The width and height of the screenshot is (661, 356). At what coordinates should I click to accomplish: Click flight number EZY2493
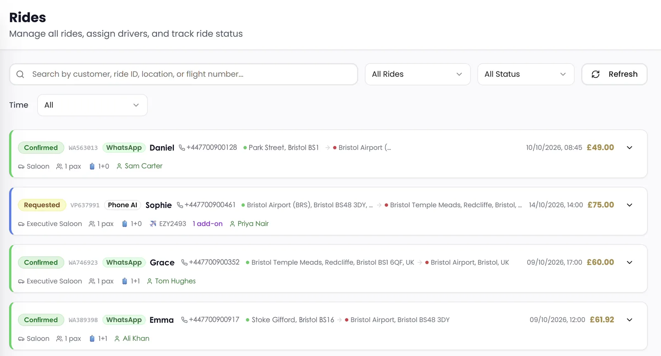click(173, 224)
